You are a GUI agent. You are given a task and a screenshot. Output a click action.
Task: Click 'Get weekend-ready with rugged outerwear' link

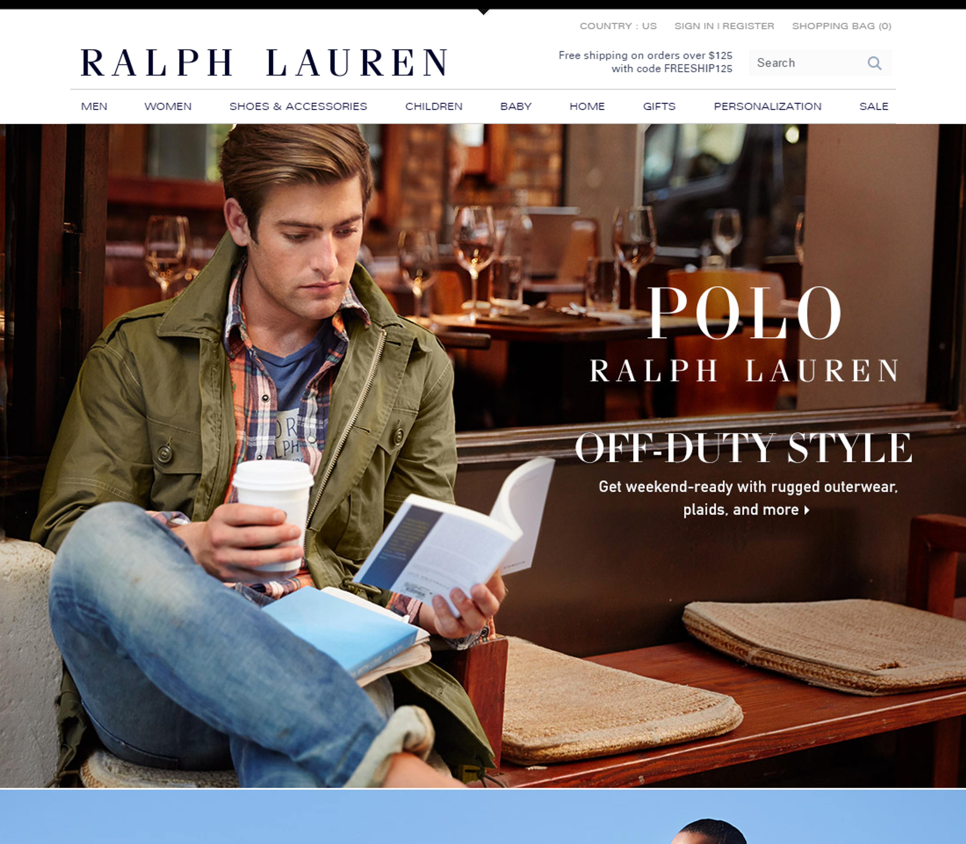coord(748,487)
